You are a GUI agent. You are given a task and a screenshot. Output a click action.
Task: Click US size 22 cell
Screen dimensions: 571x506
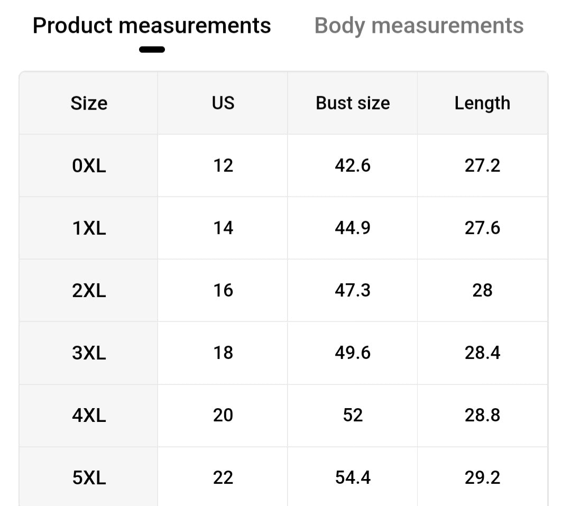tap(222, 477)
